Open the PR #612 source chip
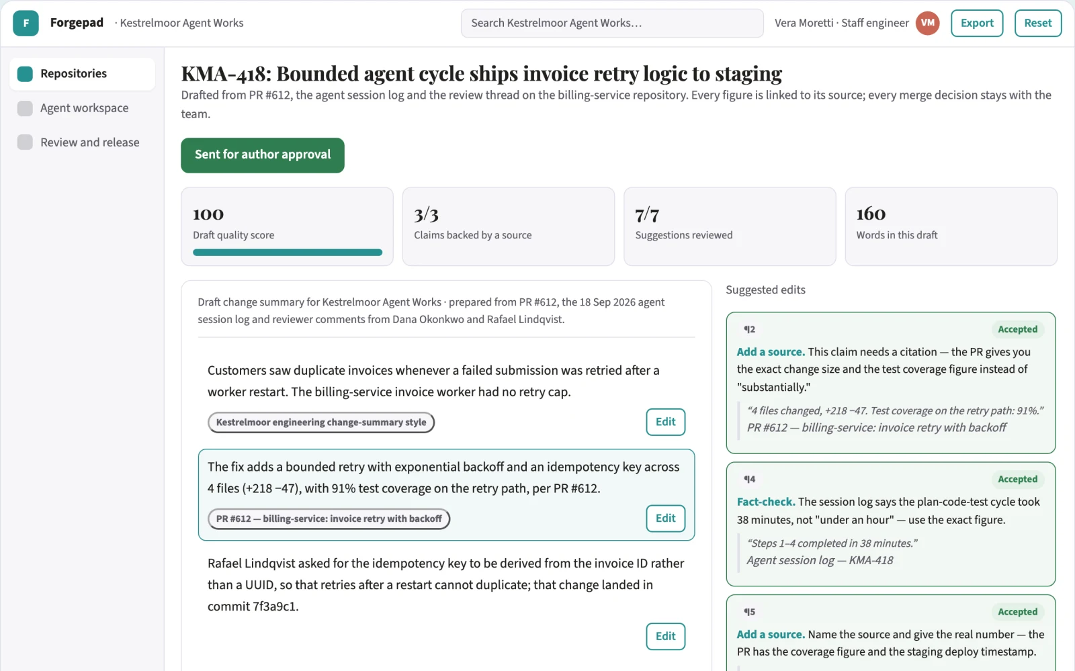Viewport: 1075px width, 671px height. coord(329,519)
